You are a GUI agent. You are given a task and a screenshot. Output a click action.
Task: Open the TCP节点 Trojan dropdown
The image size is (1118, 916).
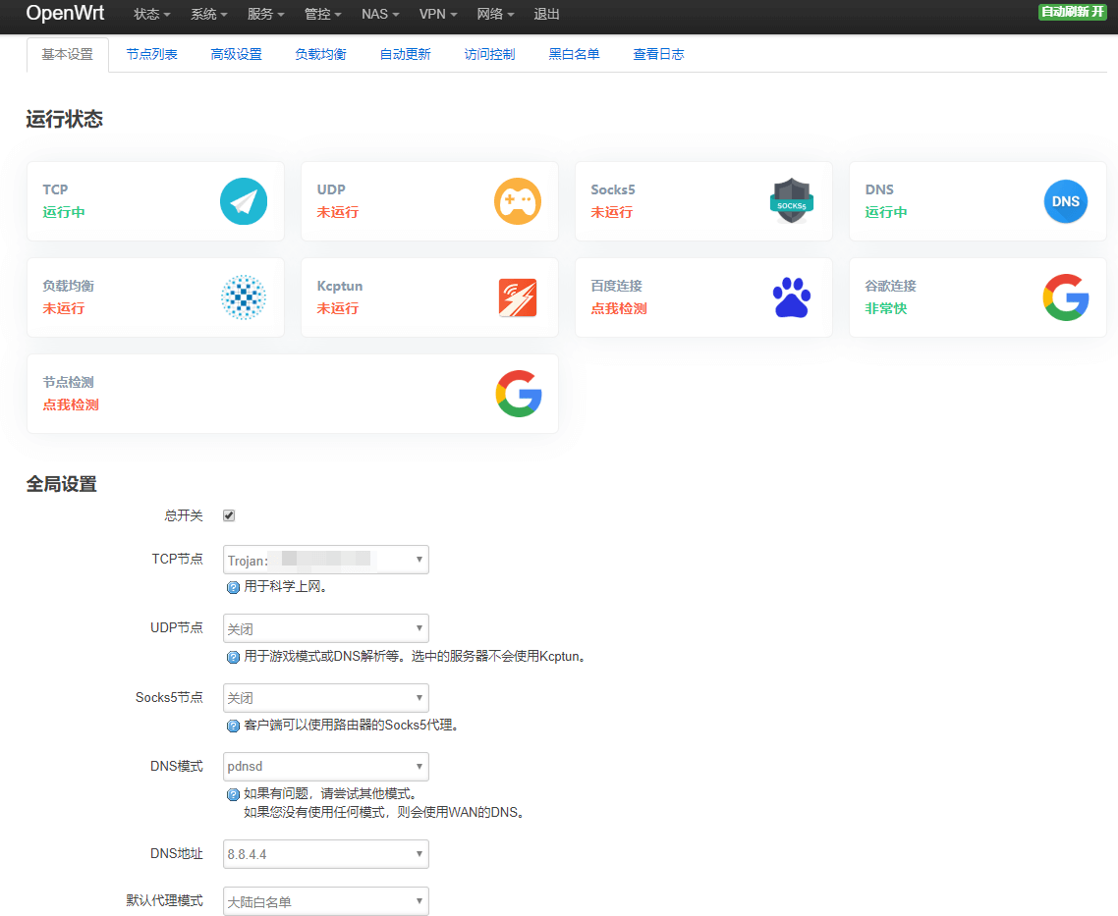coord(326,560)
